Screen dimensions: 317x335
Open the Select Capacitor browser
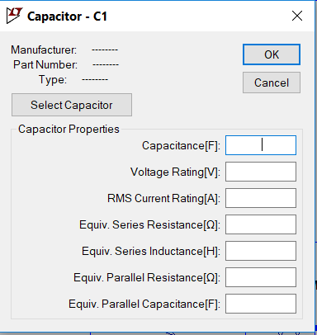click(72, 105)
